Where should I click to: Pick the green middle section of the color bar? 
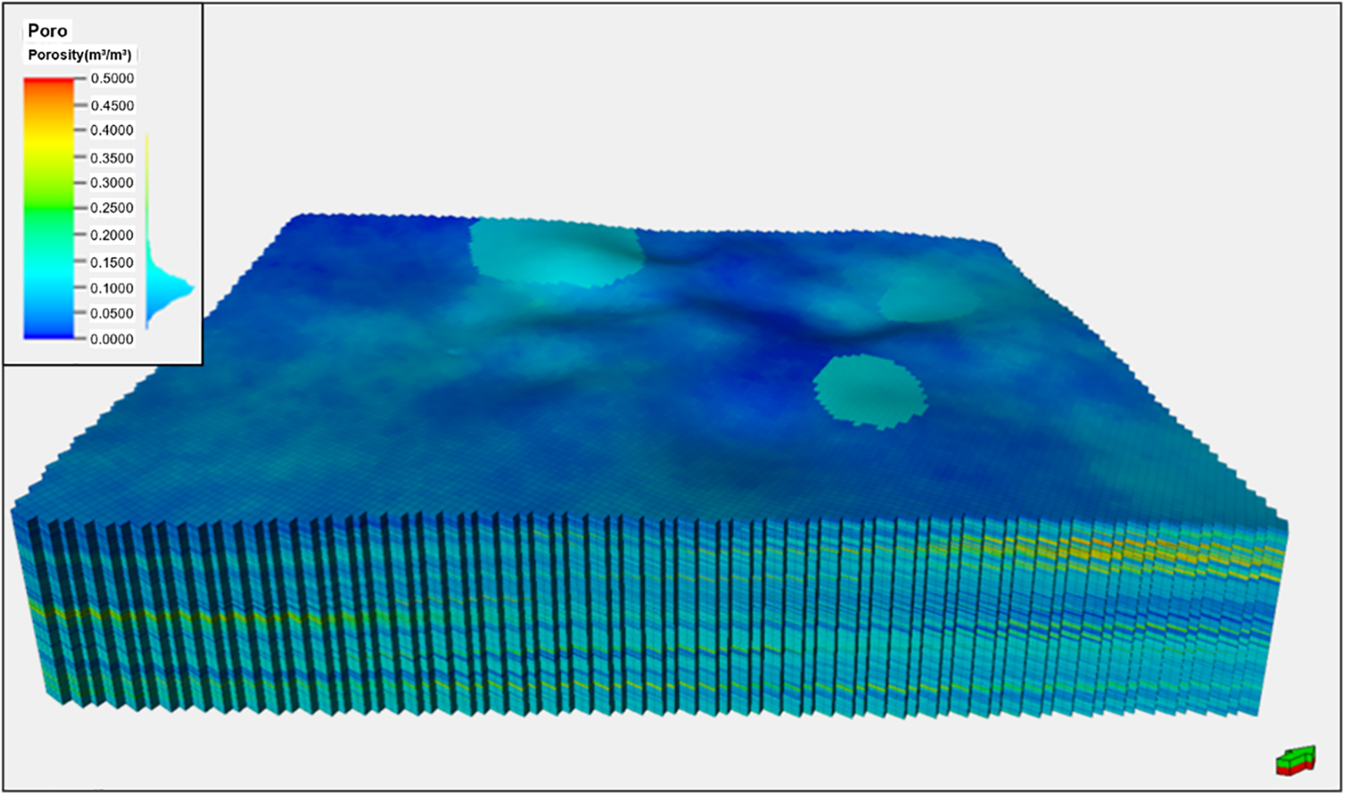point(49,208)
